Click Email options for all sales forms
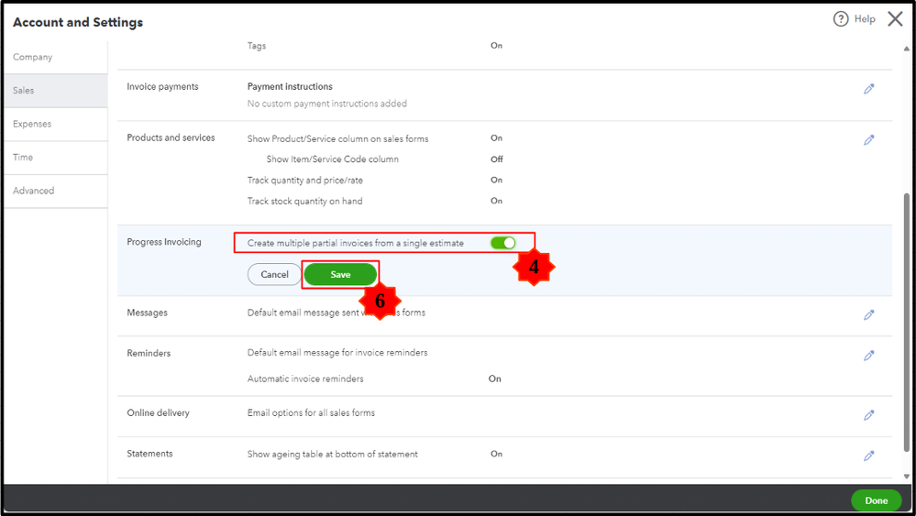 [311, 412]
